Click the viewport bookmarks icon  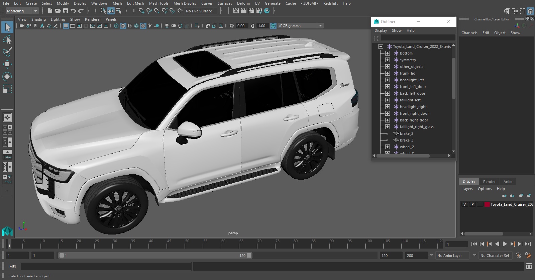point(35,26)
